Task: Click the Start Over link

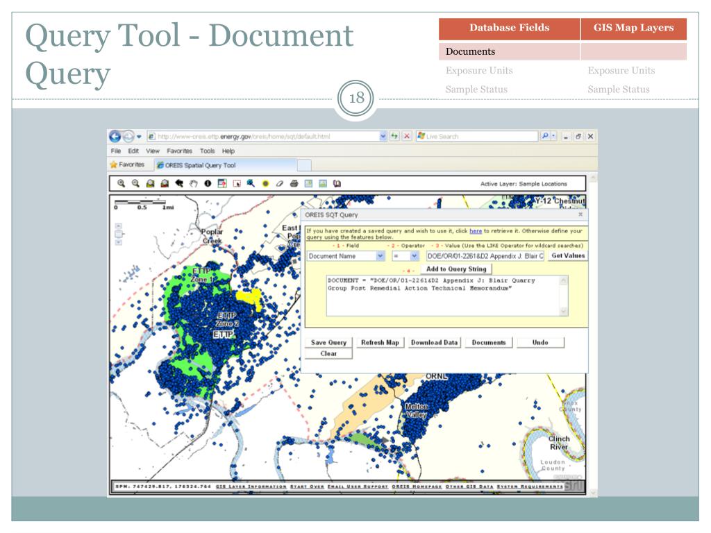Action: click(306, 487)
